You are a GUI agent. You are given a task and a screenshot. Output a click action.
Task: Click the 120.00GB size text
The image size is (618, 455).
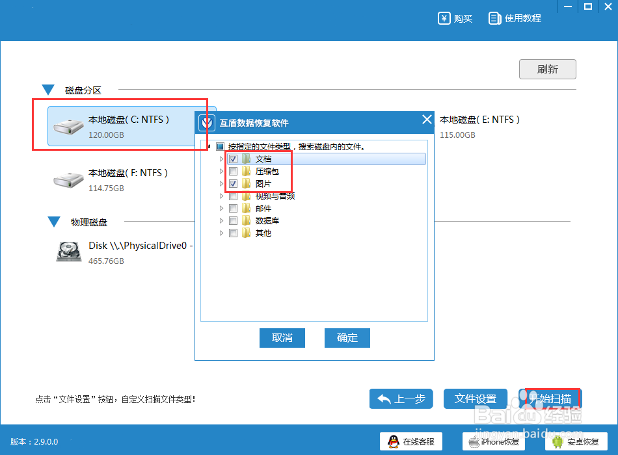106,135
